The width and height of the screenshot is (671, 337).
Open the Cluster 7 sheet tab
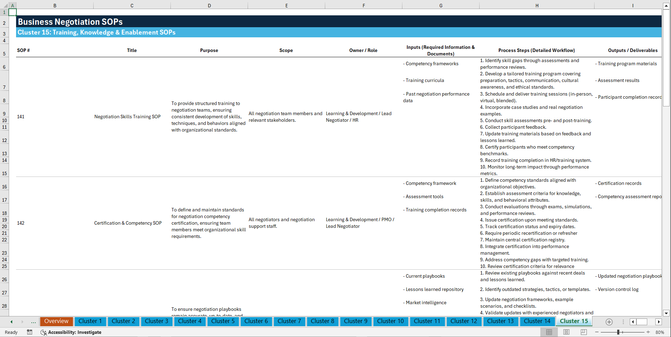289,321
